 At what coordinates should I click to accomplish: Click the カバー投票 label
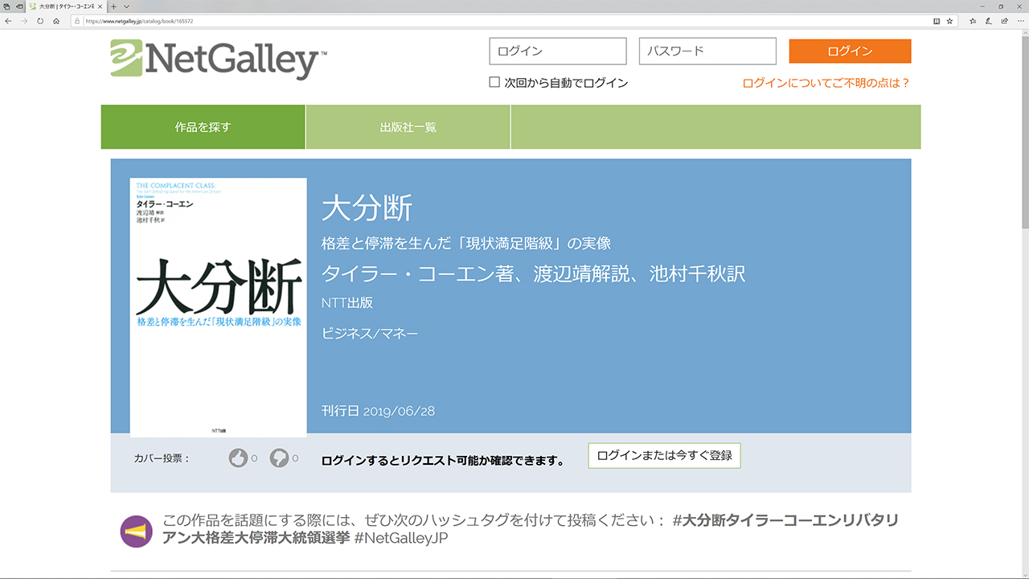(162, 458)
